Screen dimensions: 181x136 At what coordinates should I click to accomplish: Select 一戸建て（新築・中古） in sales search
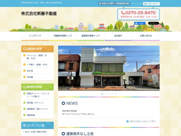tap(37, 65)
